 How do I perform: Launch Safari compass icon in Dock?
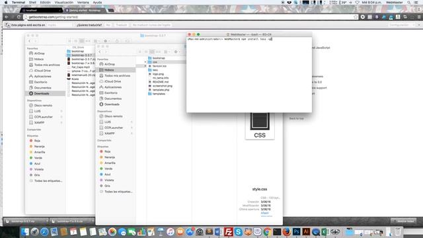click(x=44, y=231)
